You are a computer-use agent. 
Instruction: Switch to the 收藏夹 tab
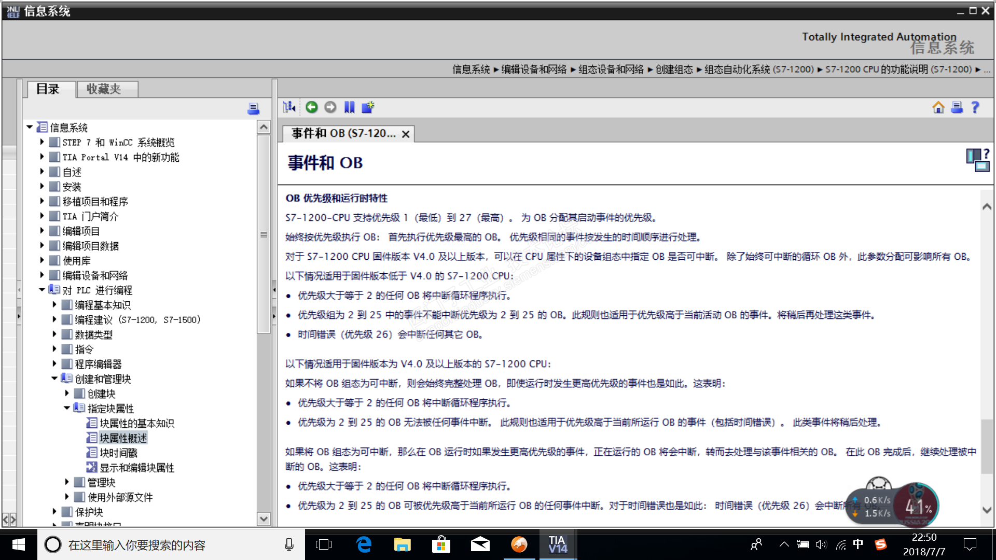pos(104,89)
